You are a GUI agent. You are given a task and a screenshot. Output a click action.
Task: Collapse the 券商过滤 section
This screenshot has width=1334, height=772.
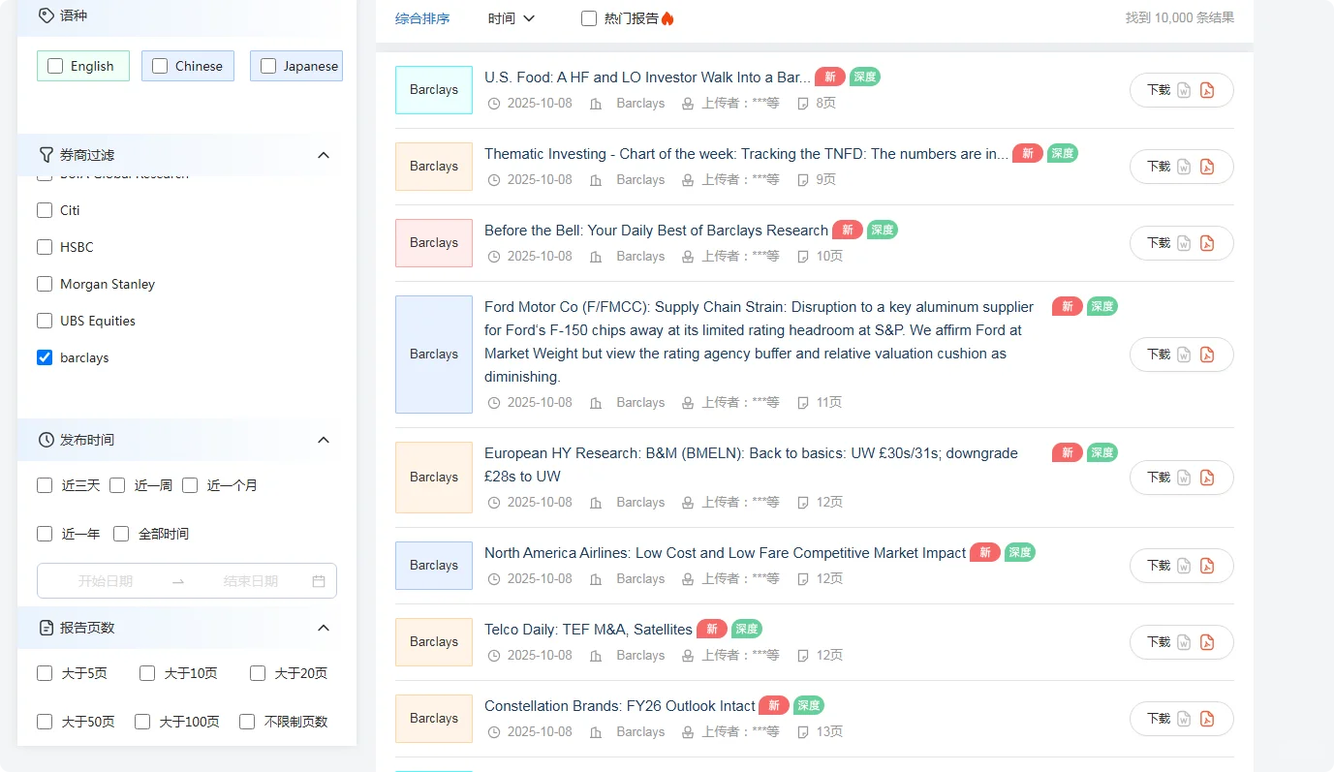[324, 155]
